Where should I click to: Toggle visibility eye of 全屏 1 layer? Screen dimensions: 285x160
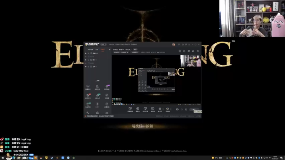(85, 66)
